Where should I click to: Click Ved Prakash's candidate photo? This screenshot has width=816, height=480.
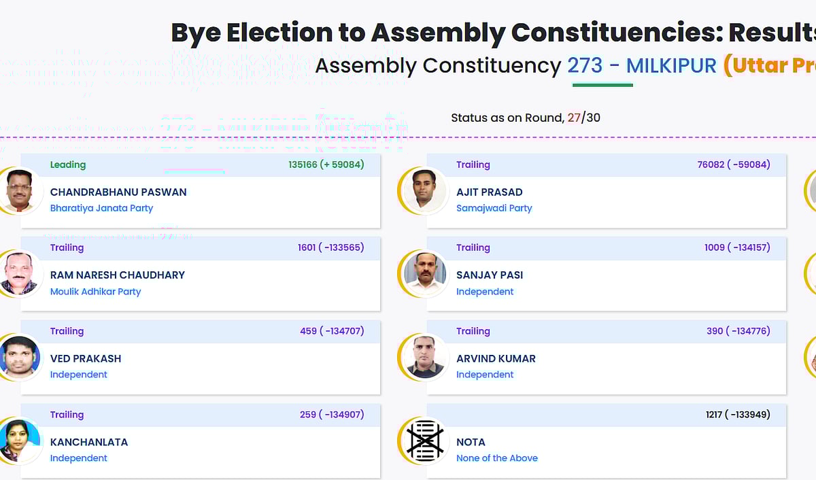click(19, 357)
